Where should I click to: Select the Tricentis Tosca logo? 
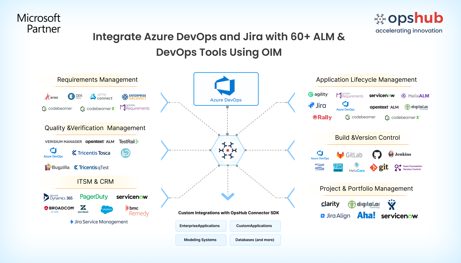(x=91, y=153)
